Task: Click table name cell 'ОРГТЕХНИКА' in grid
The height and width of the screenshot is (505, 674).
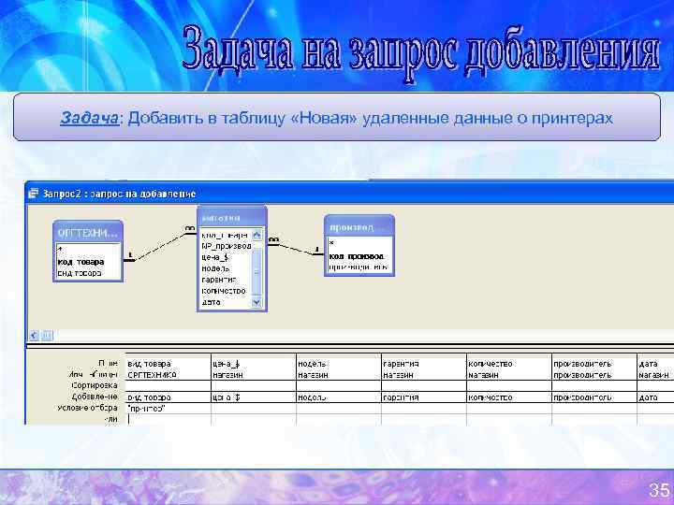Action: [168, 375]
